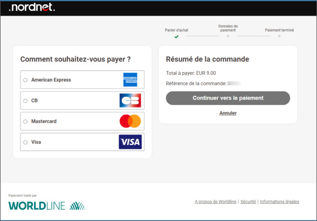317x221 pixels.
Task: Click the Paiement traité par text
Action: tap(23, 195)
